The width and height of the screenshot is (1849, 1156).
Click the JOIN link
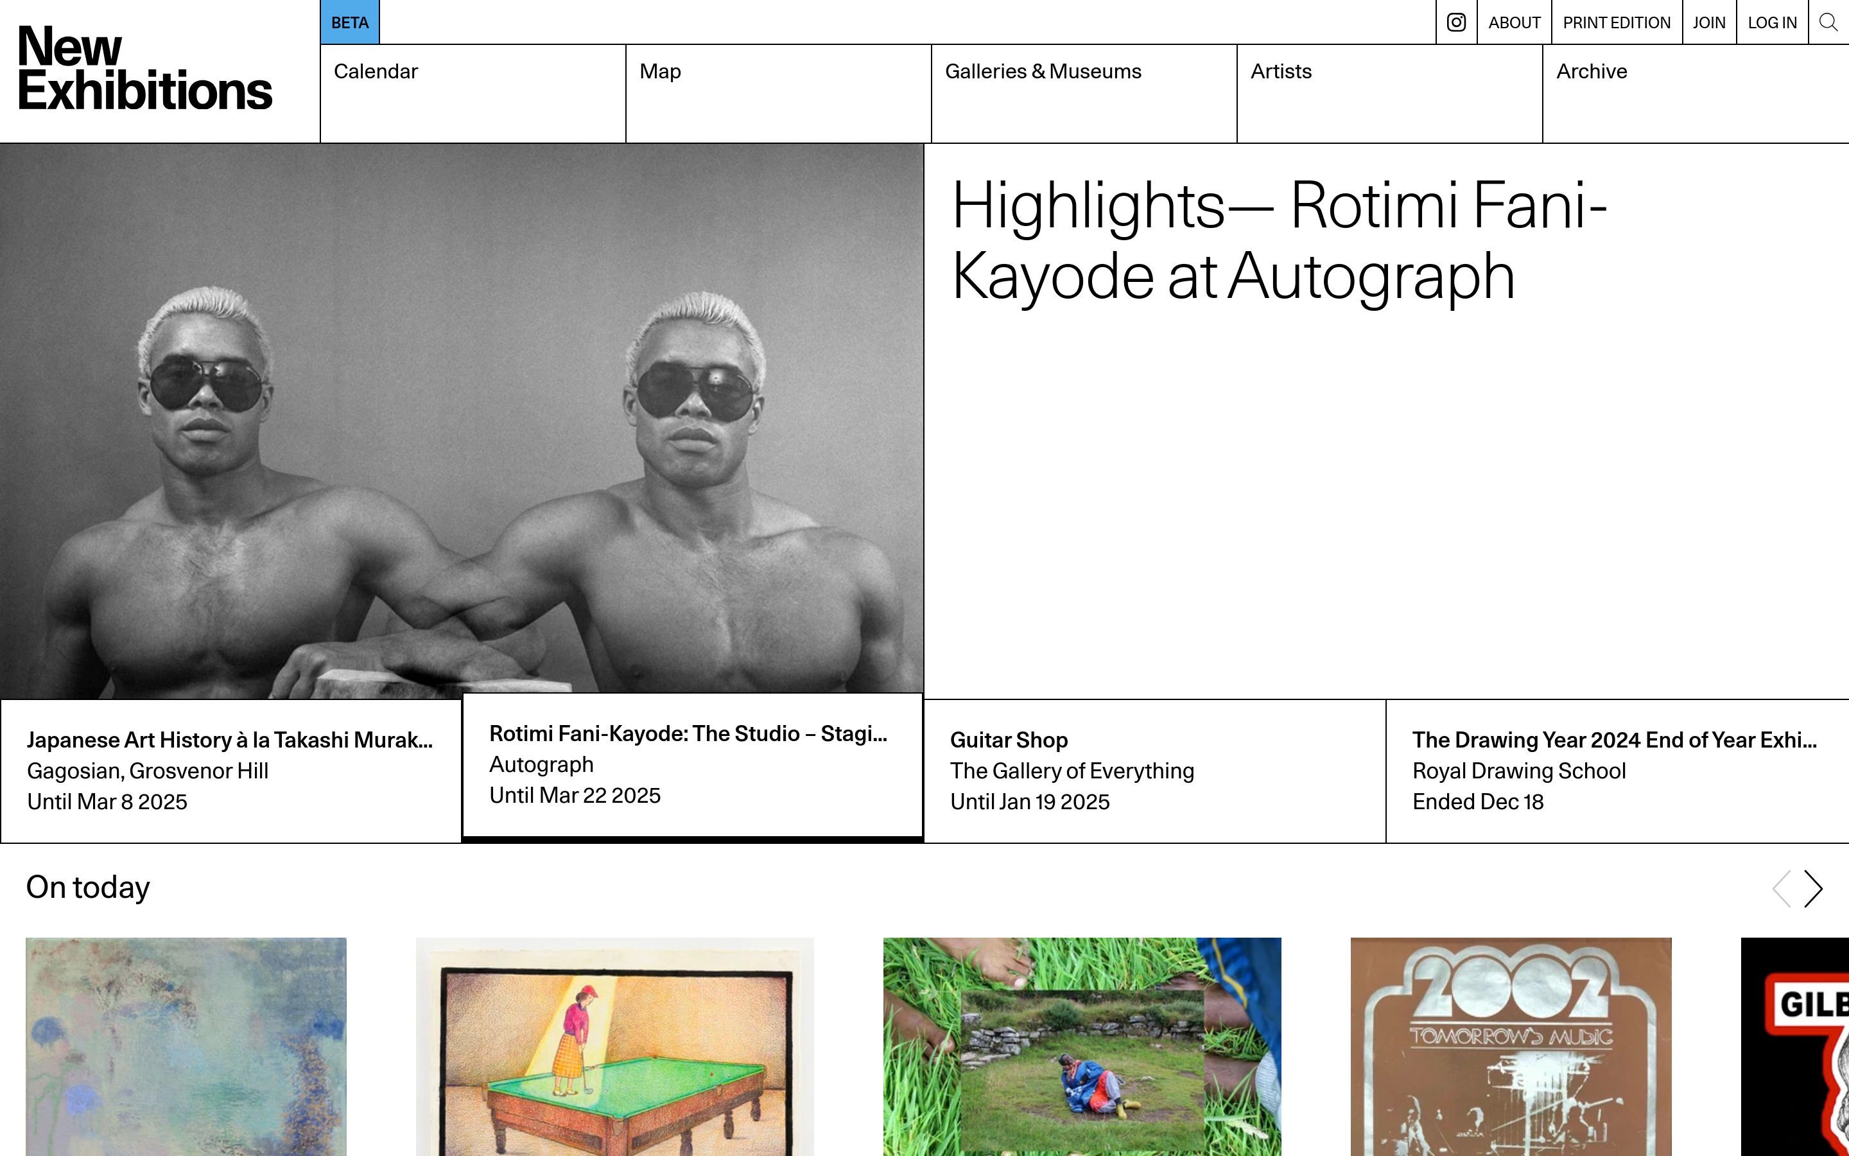click(1709, 22)
